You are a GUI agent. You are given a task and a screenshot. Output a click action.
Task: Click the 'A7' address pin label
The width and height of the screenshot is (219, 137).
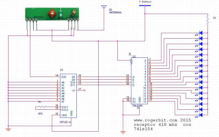point(63,102)
